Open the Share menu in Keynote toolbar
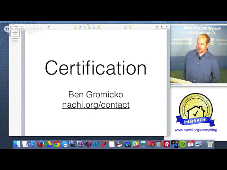The height and width of the screenshot is (170, 227). coord(125,27)
